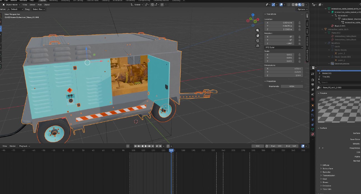361x194 pixels.
Task: Collapse the Transform panel
Action: 271,14
